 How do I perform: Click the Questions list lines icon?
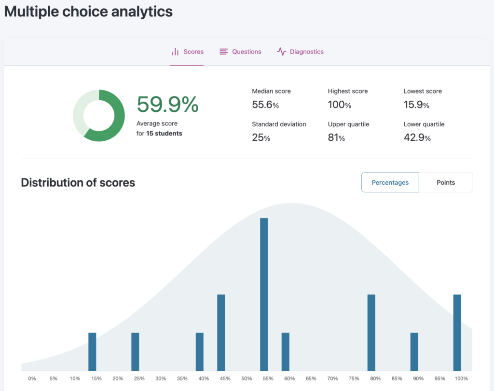[224, 52]
